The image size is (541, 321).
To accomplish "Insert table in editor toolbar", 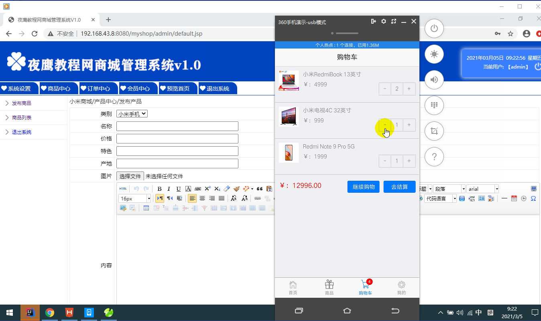I will [x=146, y=208].
